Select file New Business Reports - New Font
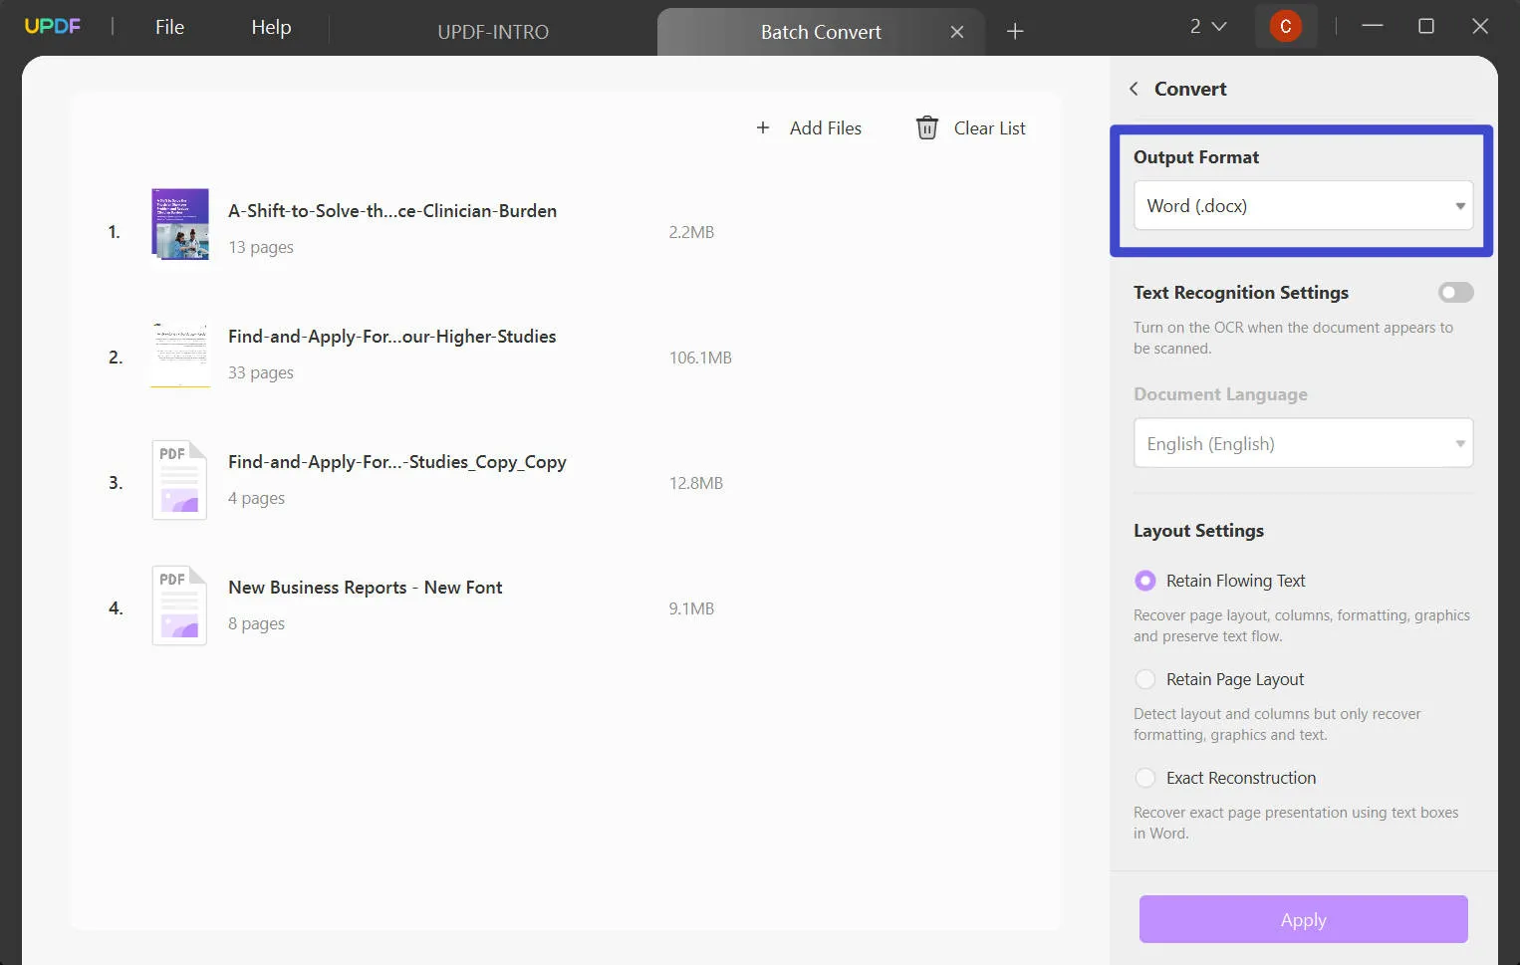Image resolution: width=1520 pixels, height=965 pixels. point(366,588)
